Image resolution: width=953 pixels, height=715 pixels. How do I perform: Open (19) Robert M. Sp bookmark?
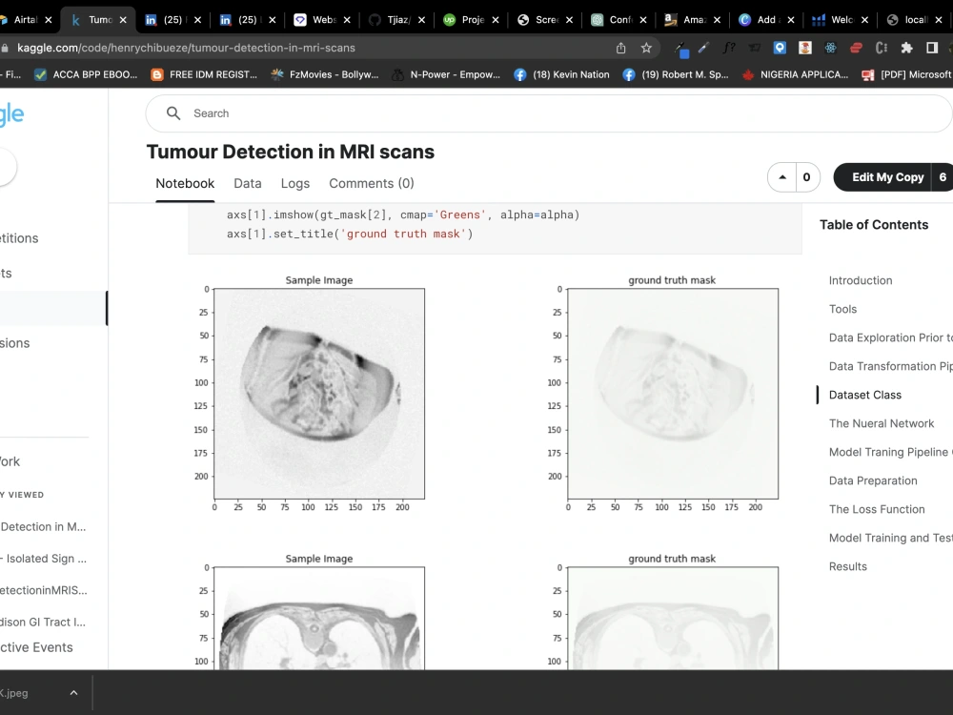tap(676, 74)
